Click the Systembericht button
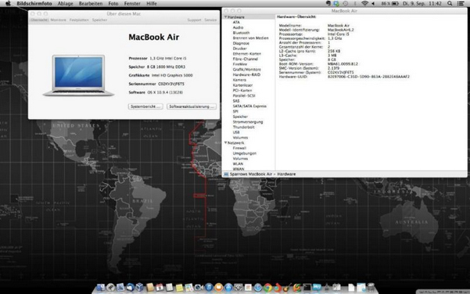 [145, 106]
